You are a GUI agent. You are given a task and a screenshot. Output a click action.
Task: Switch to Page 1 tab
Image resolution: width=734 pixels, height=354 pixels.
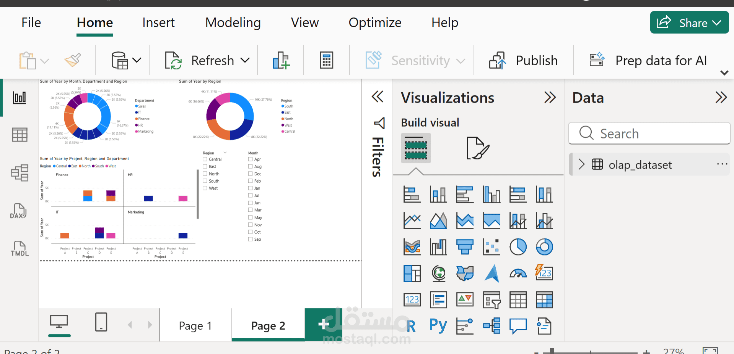195,326
